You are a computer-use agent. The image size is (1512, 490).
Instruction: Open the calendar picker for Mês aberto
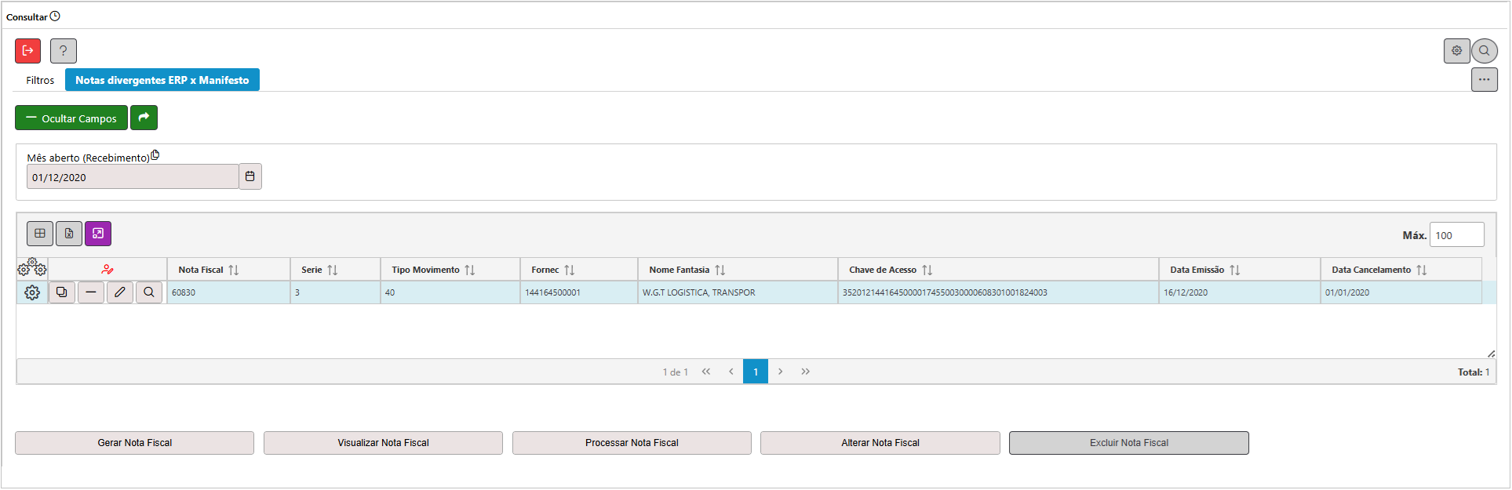click(250, 176)
